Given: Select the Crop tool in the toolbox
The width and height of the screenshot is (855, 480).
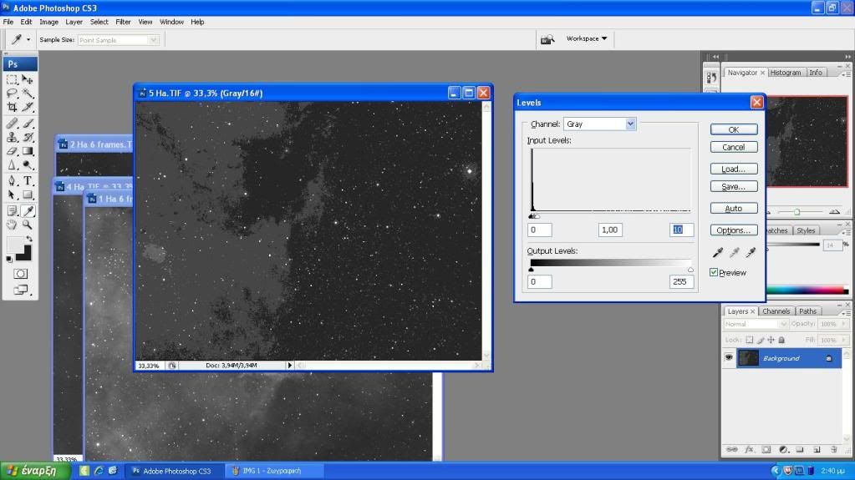Looking at the screenshot, I should tap(12, 107).
